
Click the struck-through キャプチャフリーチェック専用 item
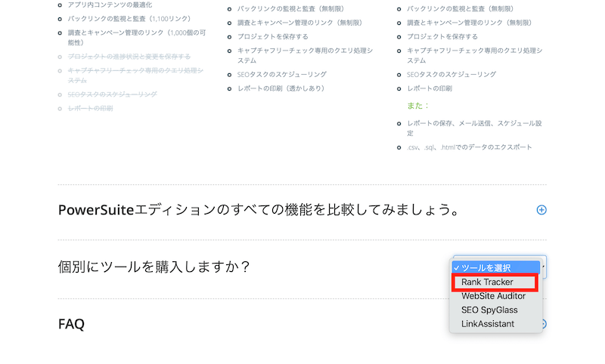tap(135, 76)
